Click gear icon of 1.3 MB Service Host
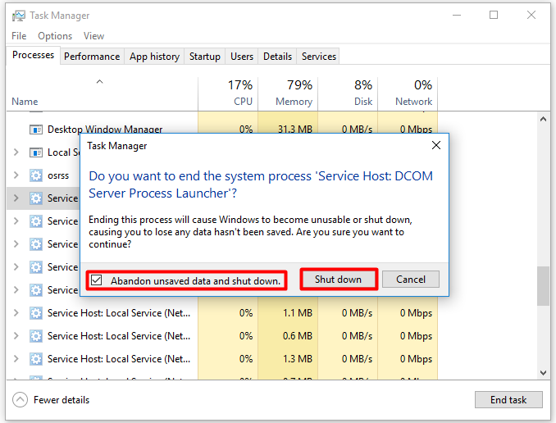Viewport: 556px width, 423px height. (x=35, y=359)
